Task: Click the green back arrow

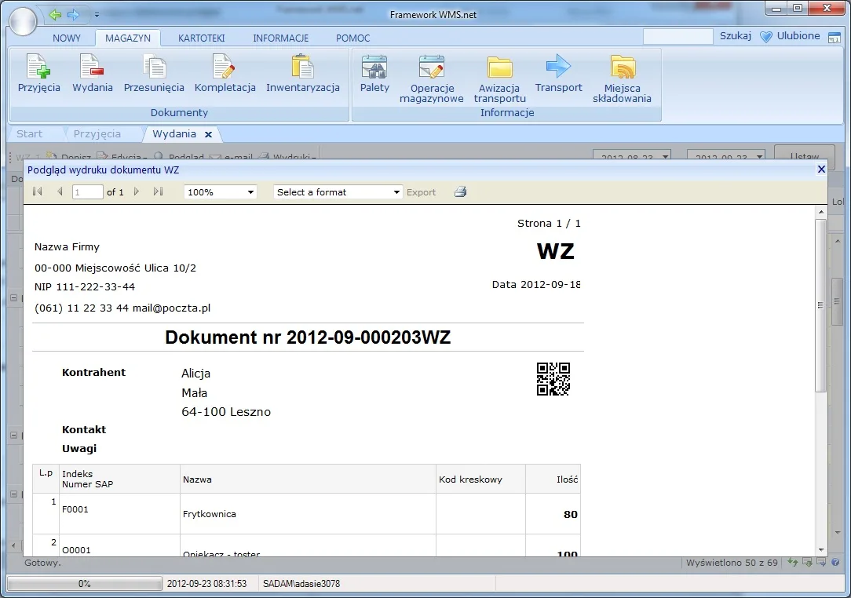Action: [55, 15]
